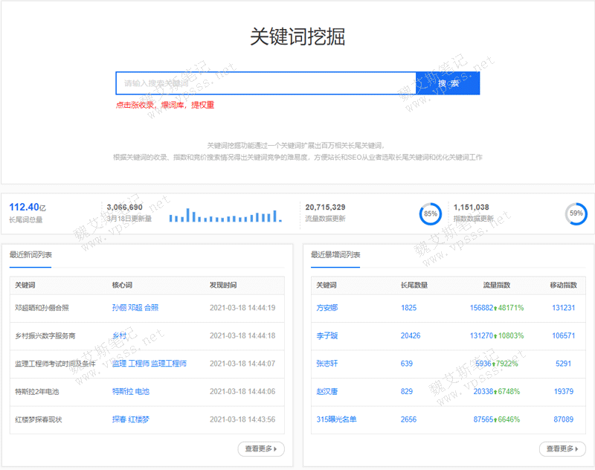
Task: Select the 最近新词列表 tab
Action: 30,255
